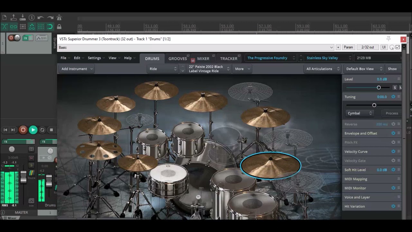
Task: Toggle the metronome icon
Action: pyautogui.click(x=59, y=18)
